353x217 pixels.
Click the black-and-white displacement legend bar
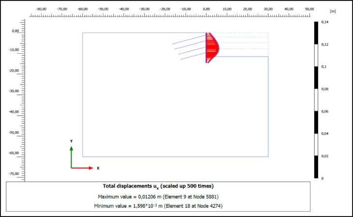click(x=316, y=100)
